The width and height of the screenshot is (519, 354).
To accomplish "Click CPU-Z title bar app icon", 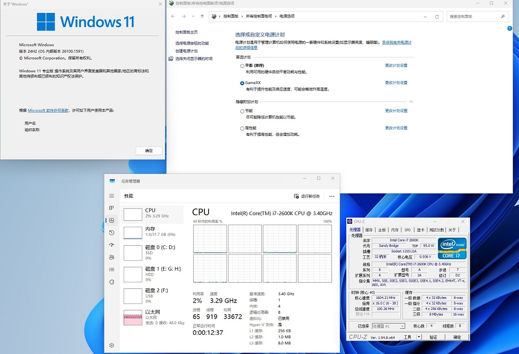I will click(x=350, y=221).
